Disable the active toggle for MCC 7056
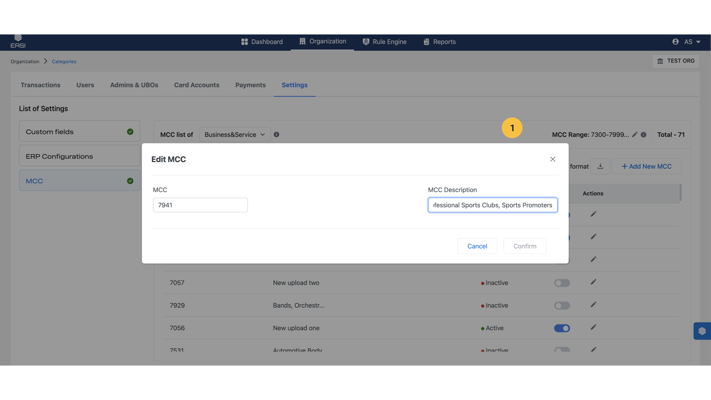The height and width of the screenshot is (400, 711). 562,328
